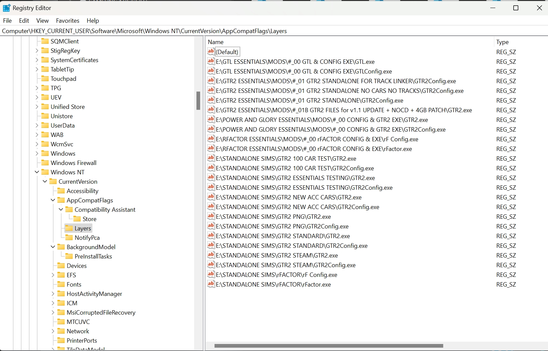The image size is (548, 351).
Task: Click the icon of the TRACK LINKER GTR2Config.exe value
Action: [211, 80]
